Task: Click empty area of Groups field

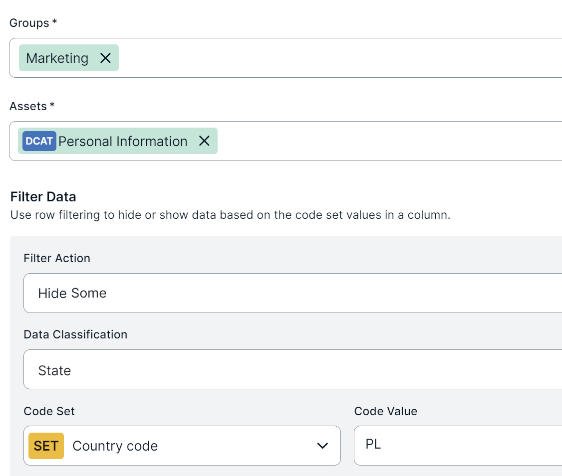Action: pos(339,58)
